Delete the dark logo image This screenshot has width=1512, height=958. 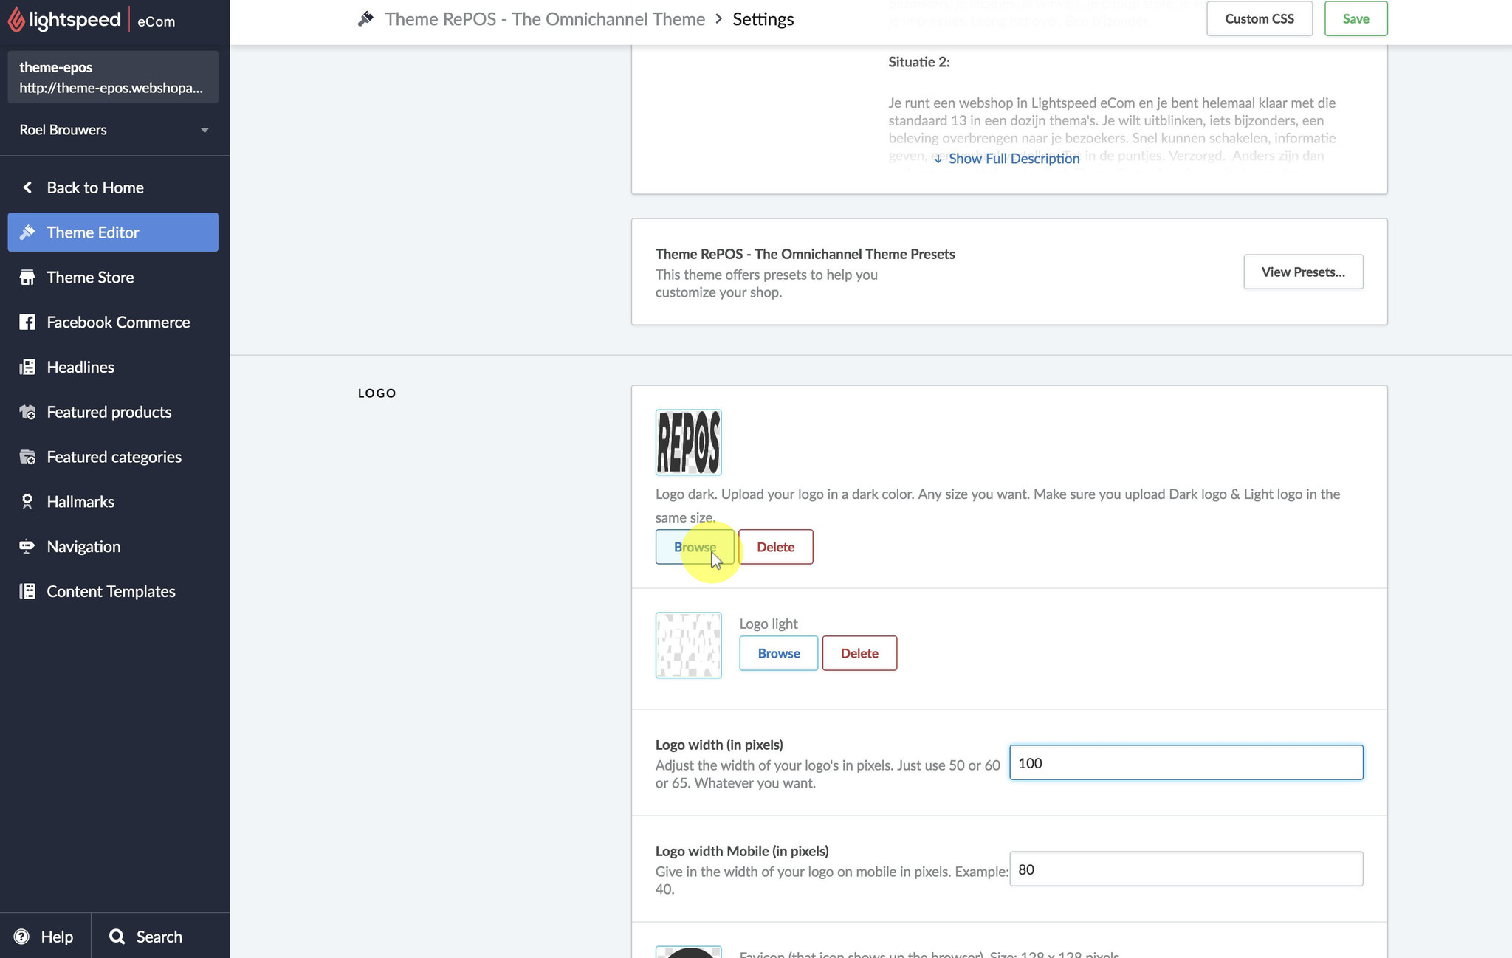[775, 547]
